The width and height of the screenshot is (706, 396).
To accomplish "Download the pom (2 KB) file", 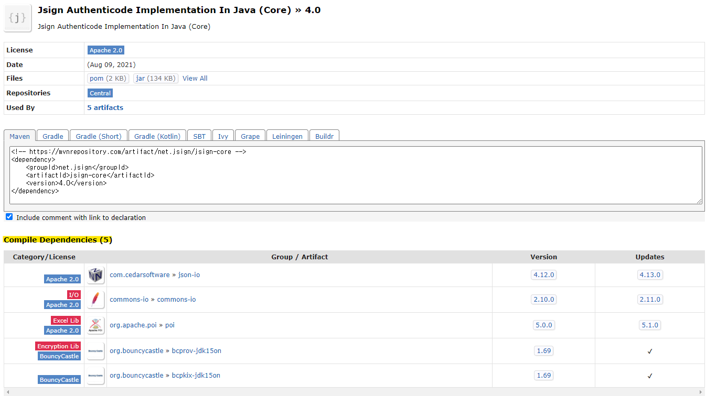I will point(108,79).
